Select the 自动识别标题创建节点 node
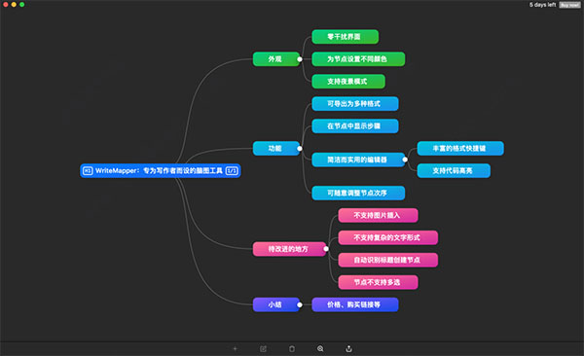 click(388, 260)
